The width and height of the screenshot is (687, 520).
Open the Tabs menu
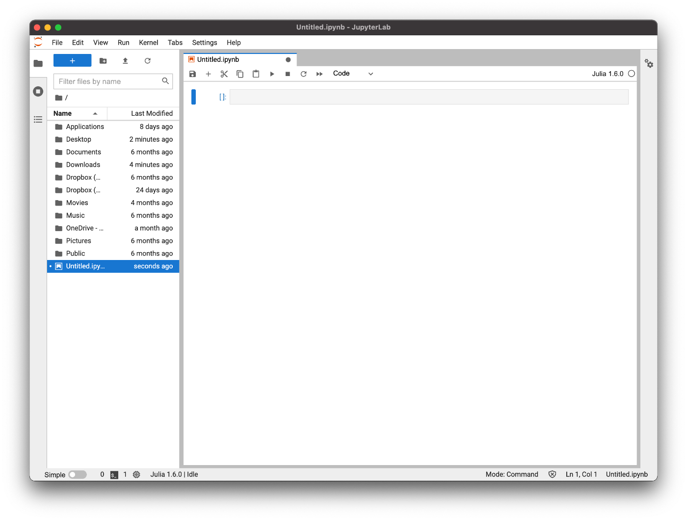(175, 43)
